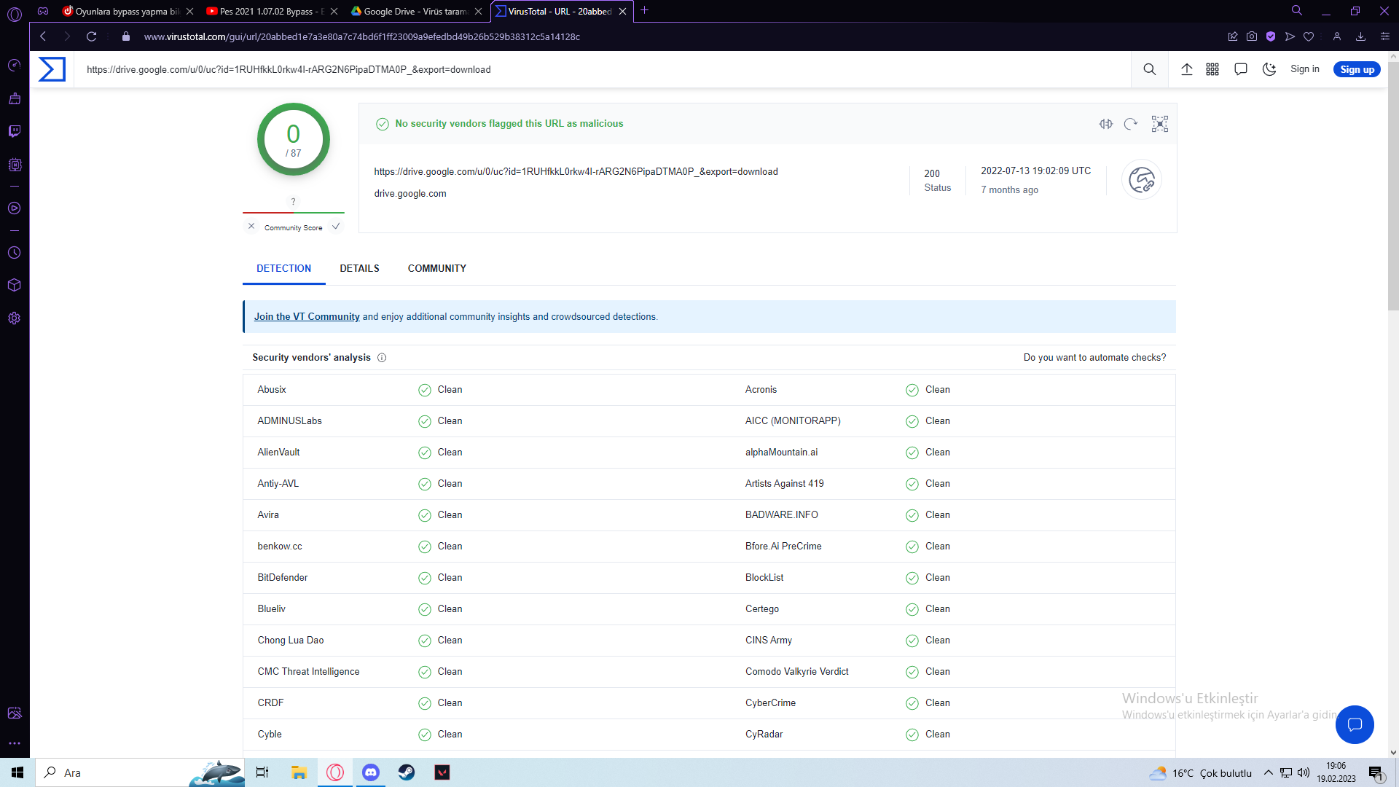Viewport: 1399px width, 787px height.
Task: Open the sidebar player icon
Action: tap(15, 208)
